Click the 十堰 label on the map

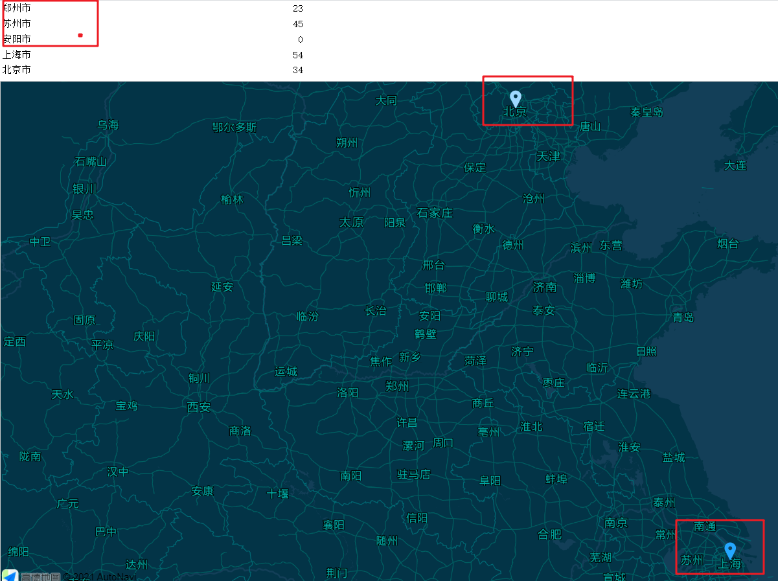pos(278,494)
